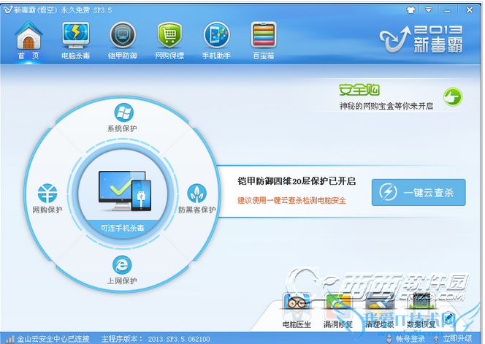Open the 电脑医生 tool
485x344 pixels.
[297, 310]
